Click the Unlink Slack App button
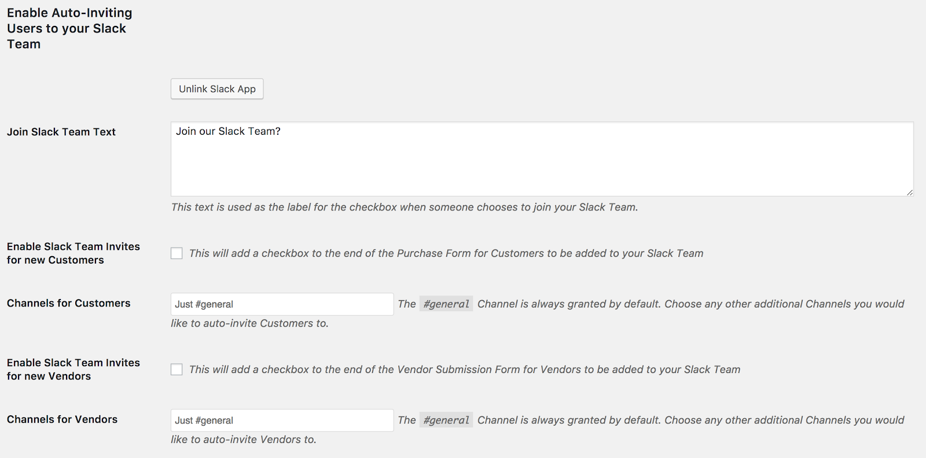Image resolution: width=926 pixels, height=458 pixels. [x=217, y=89]
